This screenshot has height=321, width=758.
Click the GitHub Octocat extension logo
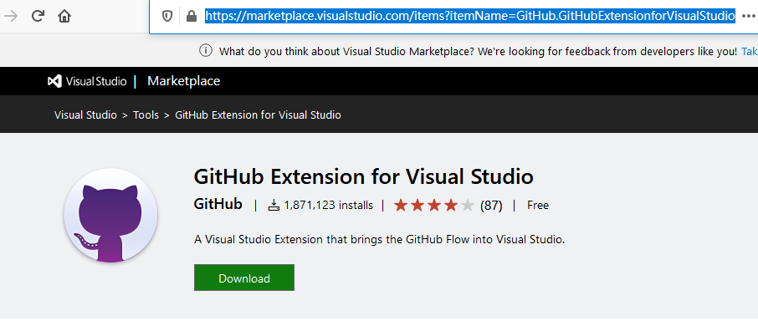coord(110,216)
